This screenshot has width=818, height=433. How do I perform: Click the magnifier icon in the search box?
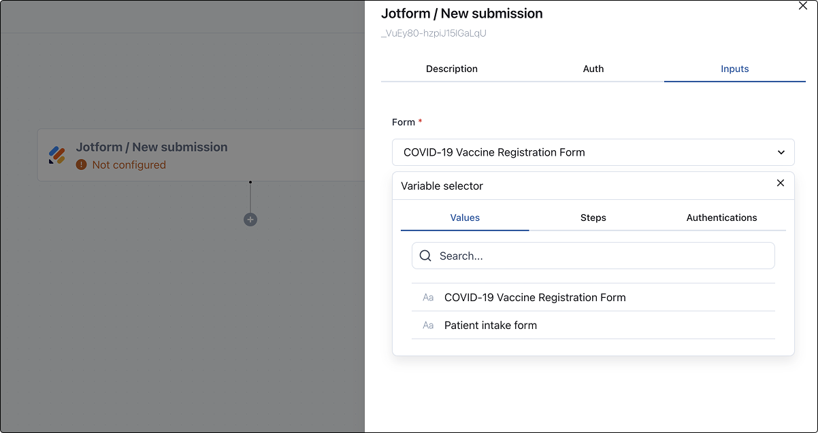(x=425, y=256)
